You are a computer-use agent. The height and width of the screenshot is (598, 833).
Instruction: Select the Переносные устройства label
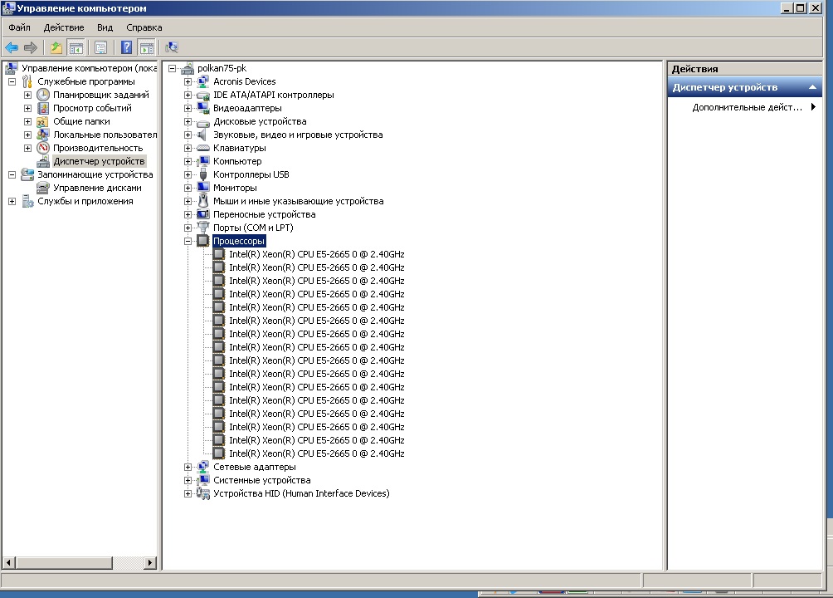pos(264,214)
